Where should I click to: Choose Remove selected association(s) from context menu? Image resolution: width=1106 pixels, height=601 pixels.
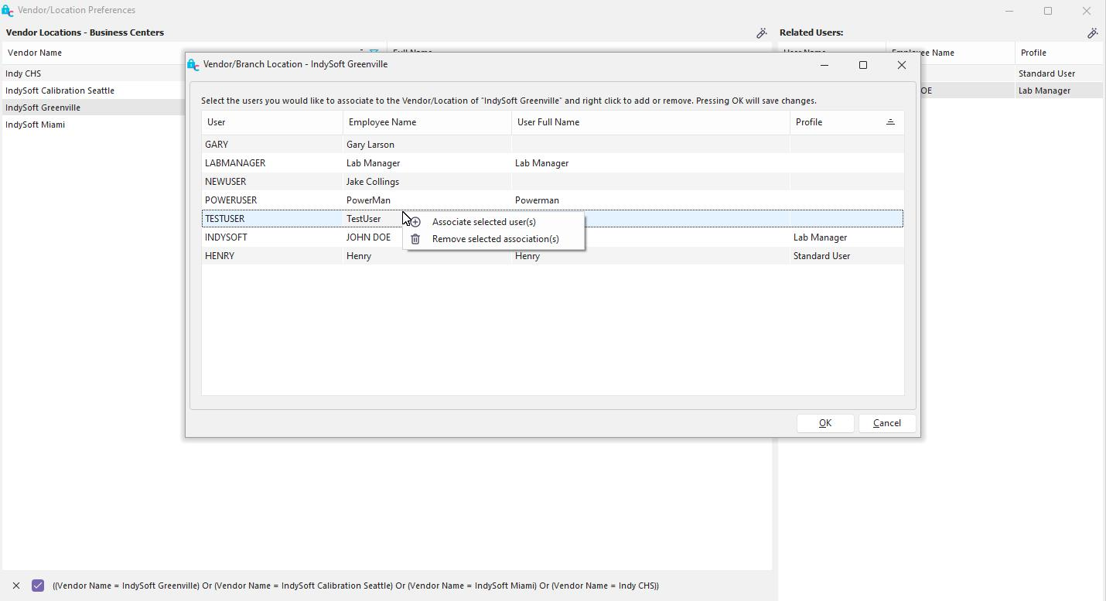495,239
